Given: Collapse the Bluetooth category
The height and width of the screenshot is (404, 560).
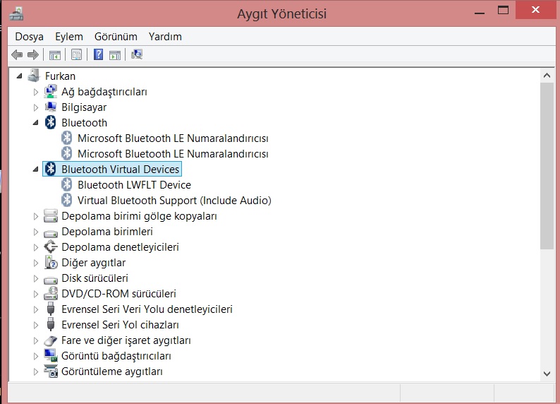Looking at the screenshot, I should 35,123.
